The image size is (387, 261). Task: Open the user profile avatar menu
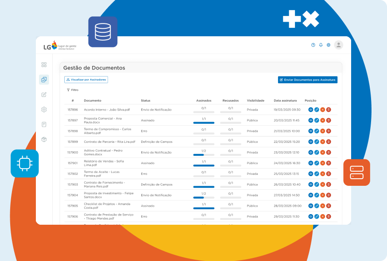click(339, 45)
